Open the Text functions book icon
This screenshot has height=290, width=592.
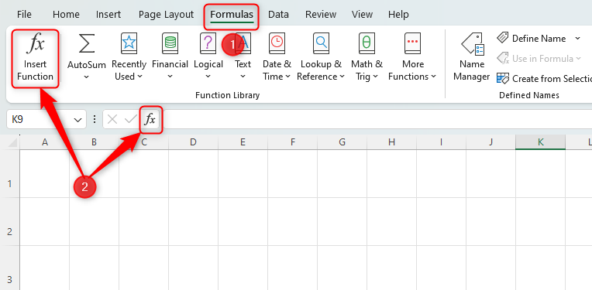coord(243,43)
